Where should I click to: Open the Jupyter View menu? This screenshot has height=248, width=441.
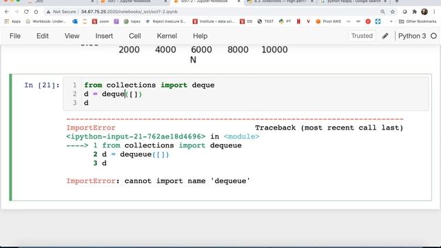point(72,36)
